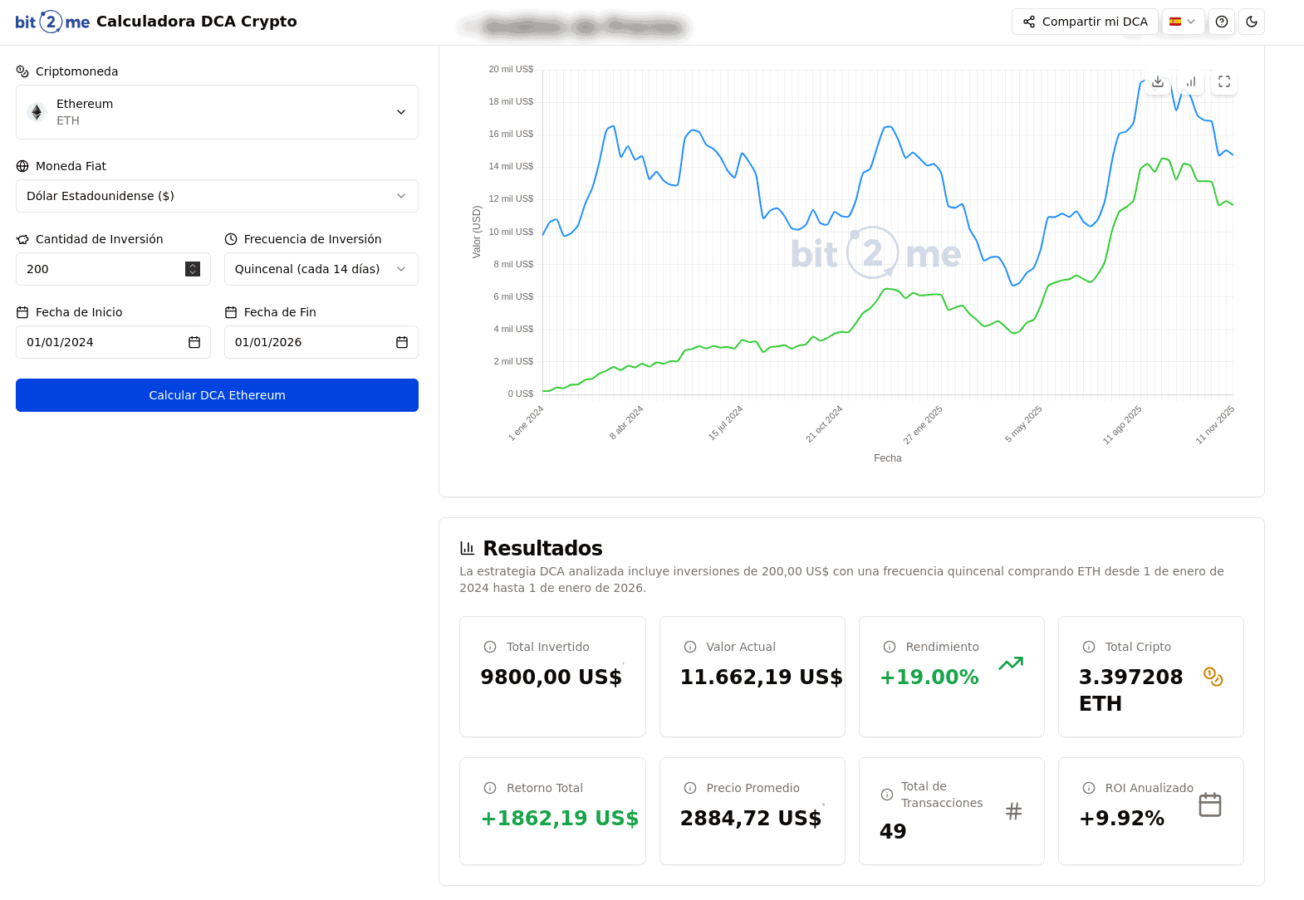Click the Compartir mi DCA button

1085,22
